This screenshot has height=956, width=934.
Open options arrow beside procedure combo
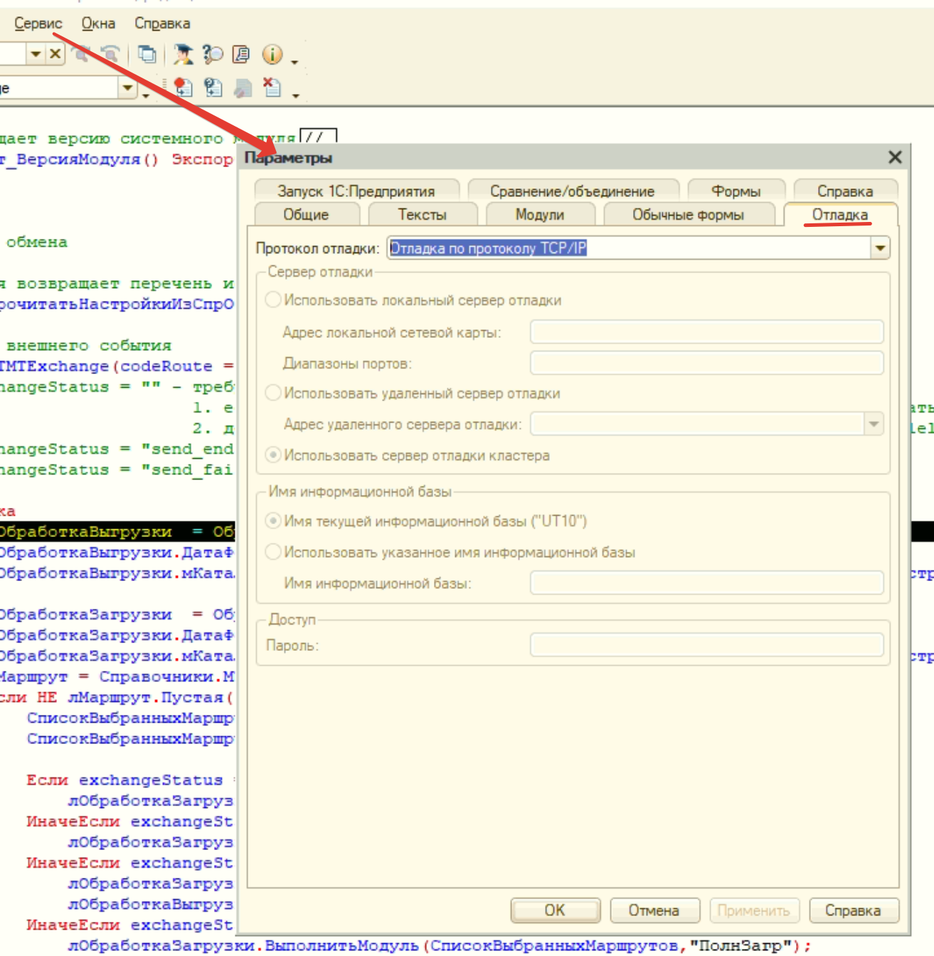[x=146, y=95]
